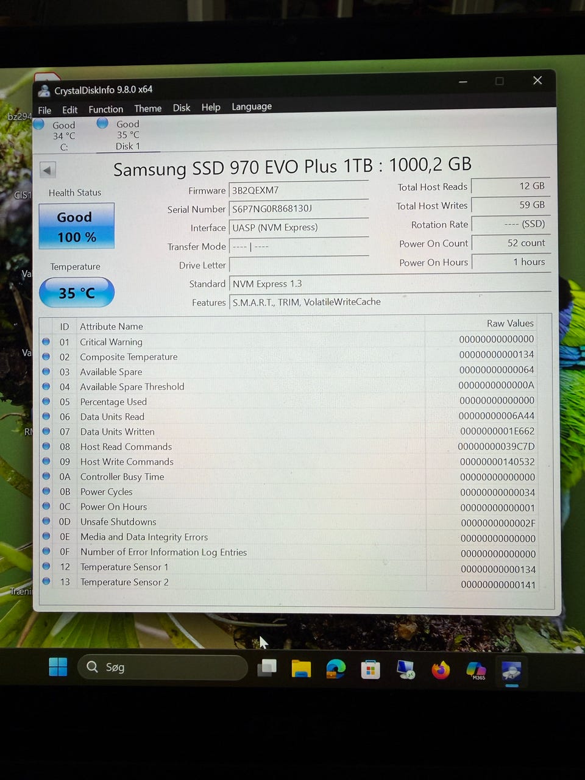Viewport: 585px width, 780px height.
Task: Open File Explorer from the taskbar
Action: 301,668
